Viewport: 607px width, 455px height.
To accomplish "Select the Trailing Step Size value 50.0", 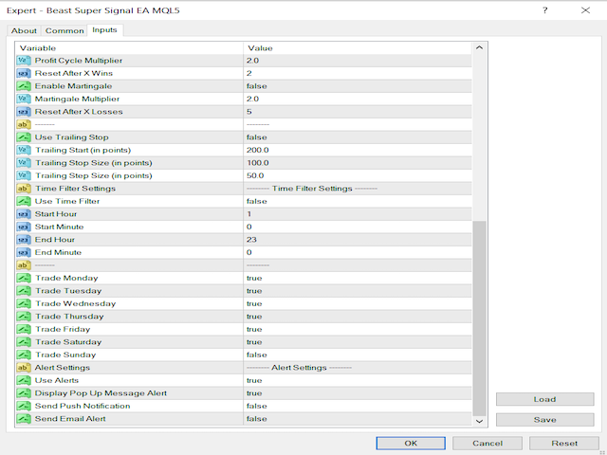I will [x=255, y=175].
